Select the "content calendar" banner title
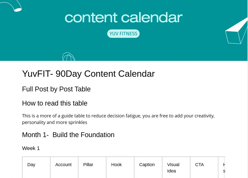Viewport: 248px width, 178px height. [x=123, y=17]
